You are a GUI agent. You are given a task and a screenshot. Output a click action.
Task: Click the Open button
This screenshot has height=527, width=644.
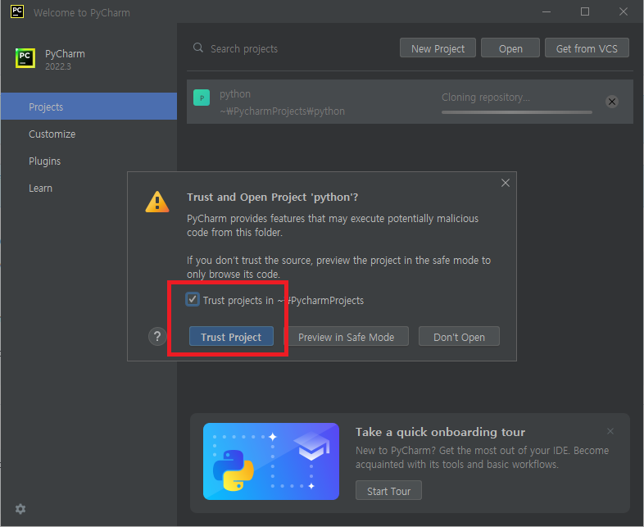[510, 48]
